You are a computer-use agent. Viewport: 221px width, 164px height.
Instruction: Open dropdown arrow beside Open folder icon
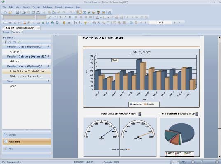[x=14, y=12]
